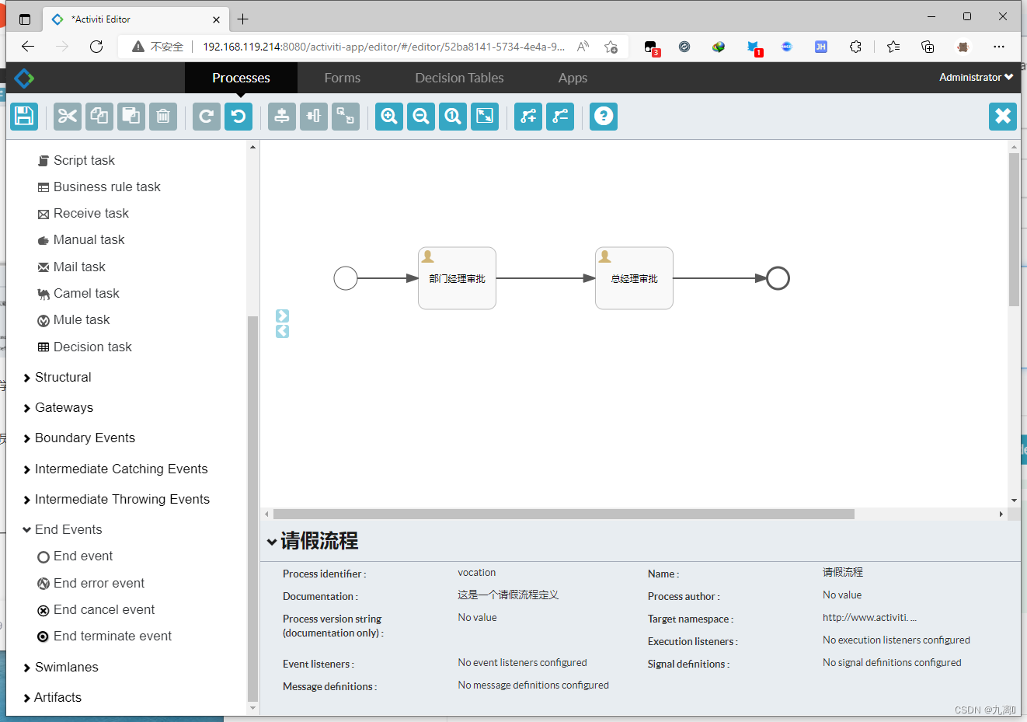Remove bend point from sequence flow
This screenshot has width=1027, height=722.
pos(560,117)
